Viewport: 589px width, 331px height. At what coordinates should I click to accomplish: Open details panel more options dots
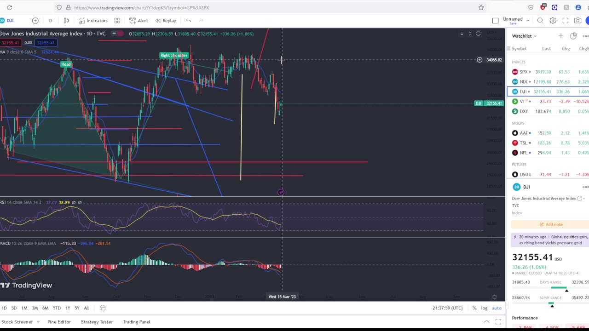click(585, 187)
